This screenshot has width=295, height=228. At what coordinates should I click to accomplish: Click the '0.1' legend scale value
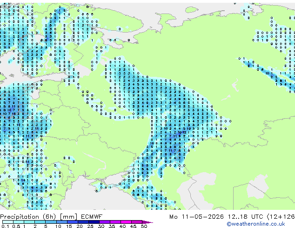click(x=5, y=226)
